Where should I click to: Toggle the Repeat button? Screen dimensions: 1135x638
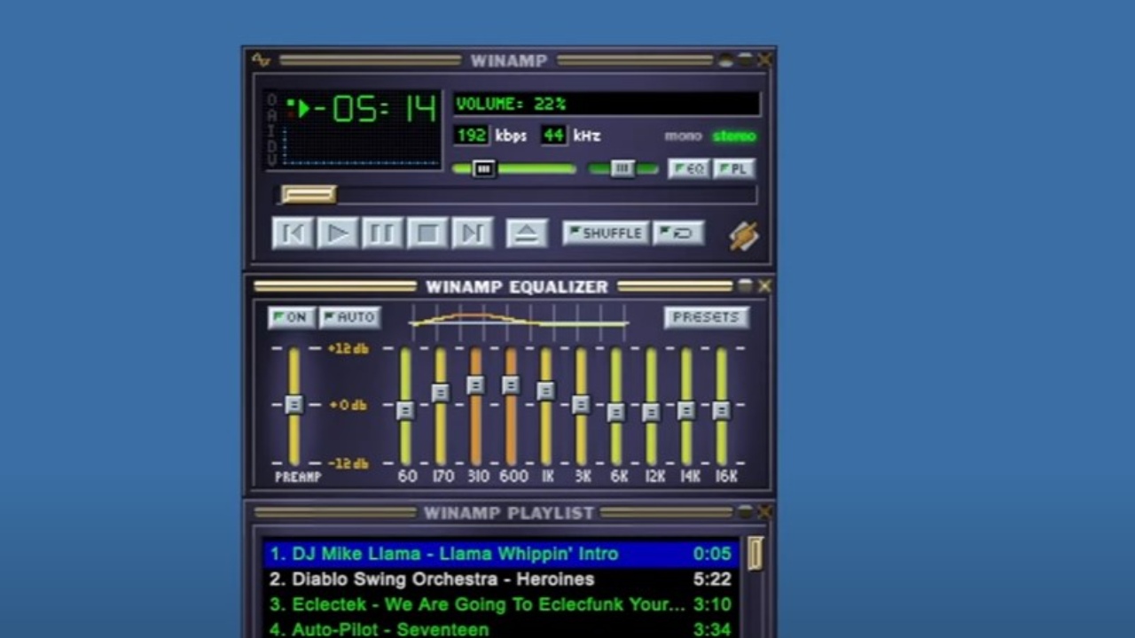point(678,233)
